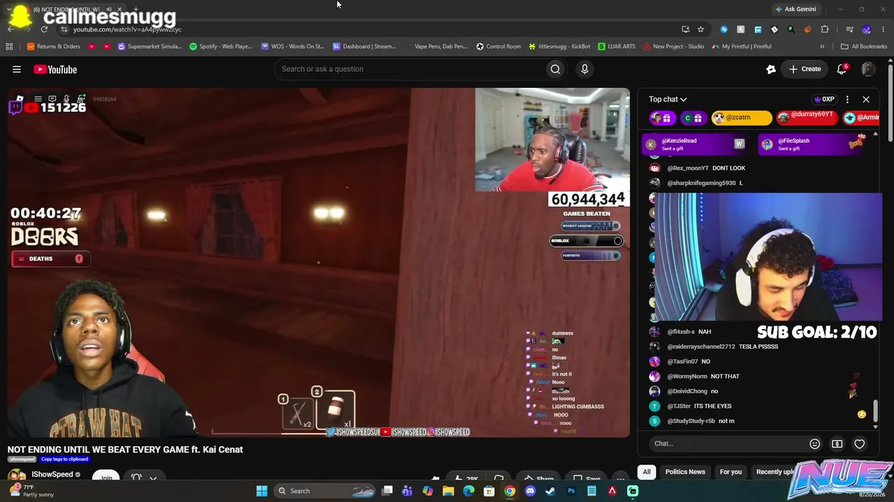Open Microsoft Store from the taskbar

pos(489,491)
